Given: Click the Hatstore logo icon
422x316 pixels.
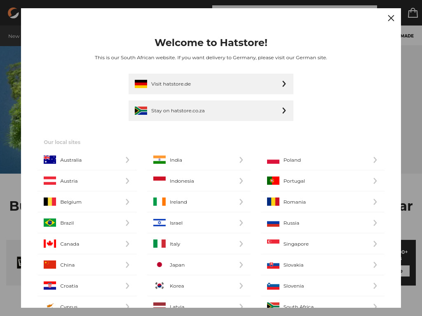Looking at the screenshot, I should pos(13,13).
